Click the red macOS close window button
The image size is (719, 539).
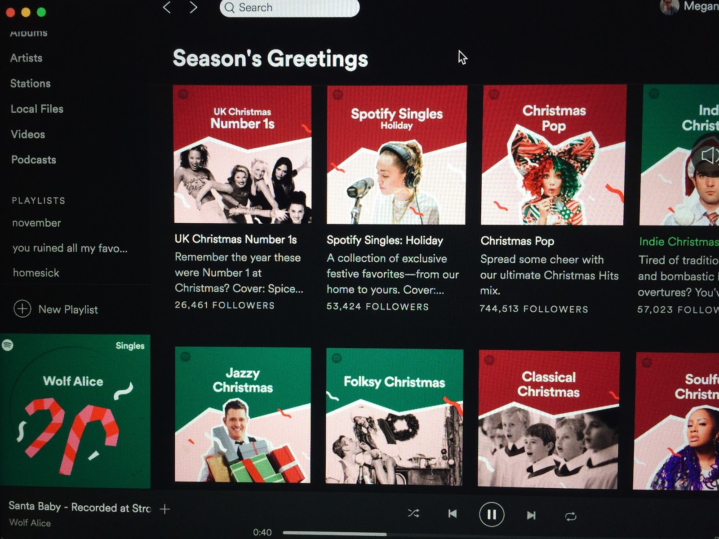10,12
